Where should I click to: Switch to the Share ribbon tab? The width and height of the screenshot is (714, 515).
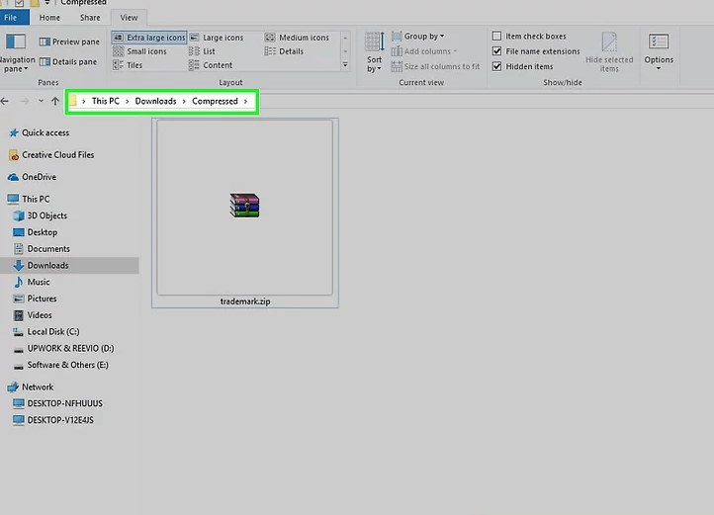[89, 18]
